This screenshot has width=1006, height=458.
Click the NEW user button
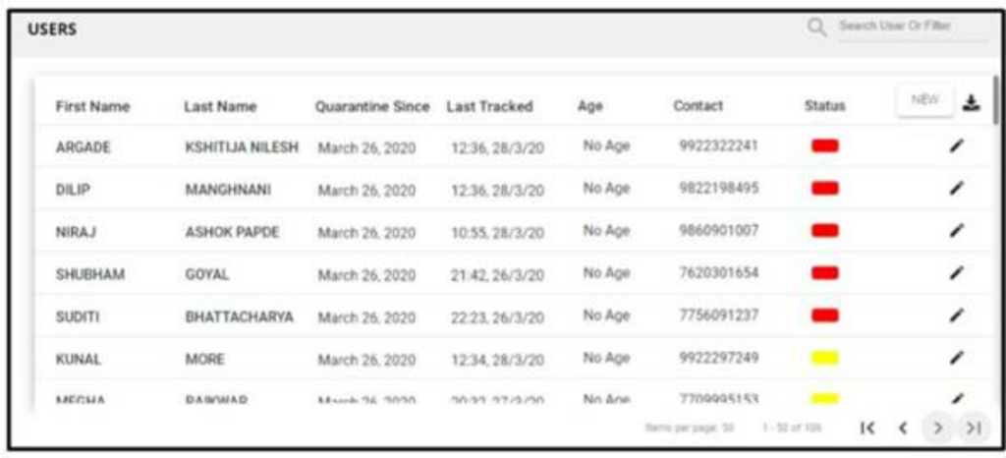click(x=924, y=100)
